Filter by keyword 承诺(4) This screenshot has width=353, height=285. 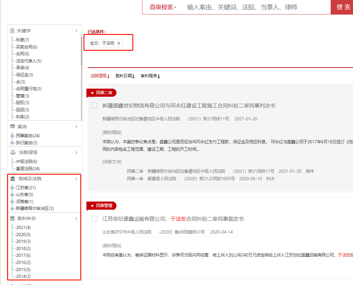[x=23, y=68]
